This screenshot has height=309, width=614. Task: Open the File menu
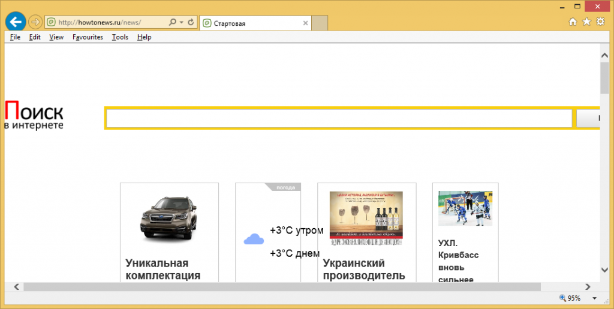coord(15,37)
